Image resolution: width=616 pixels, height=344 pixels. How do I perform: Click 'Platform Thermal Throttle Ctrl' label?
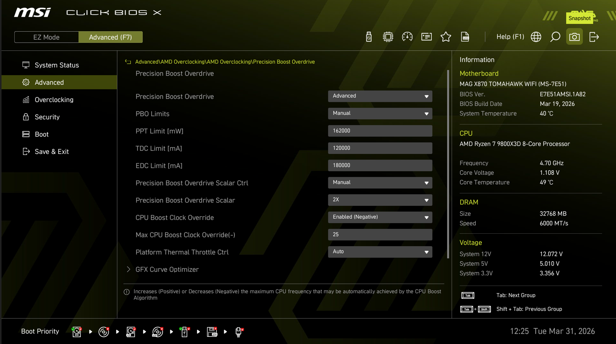[x=182, y=253]
